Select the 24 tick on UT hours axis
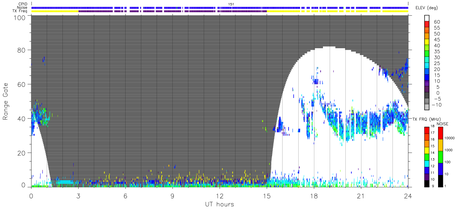459x212 pixels. (x=408, y=196)
